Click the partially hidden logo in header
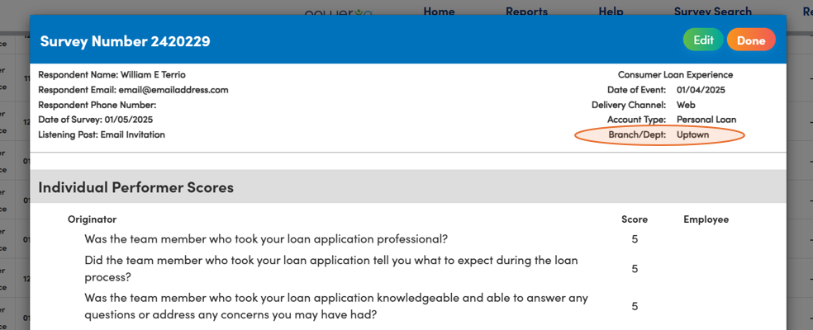The width and height of the screenshot is (813, 330). tap(339, 12)
